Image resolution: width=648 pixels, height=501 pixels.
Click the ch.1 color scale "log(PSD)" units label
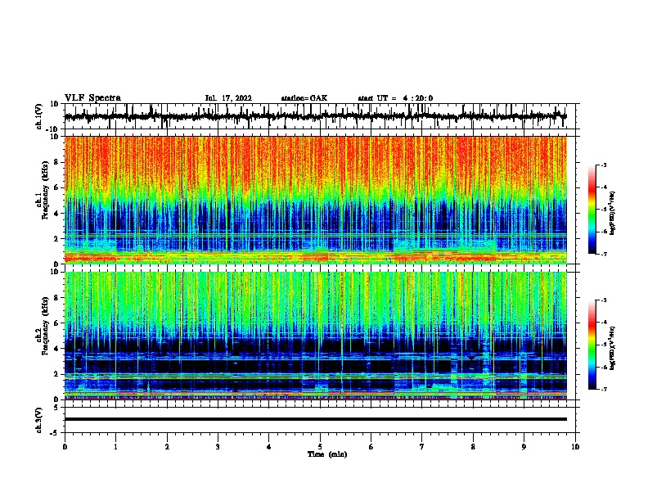coord(612,214)
